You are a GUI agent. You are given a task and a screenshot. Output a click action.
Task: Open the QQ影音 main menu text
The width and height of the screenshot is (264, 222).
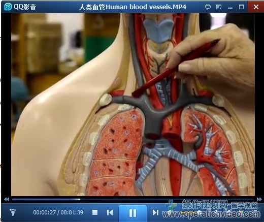coord(25,7)
